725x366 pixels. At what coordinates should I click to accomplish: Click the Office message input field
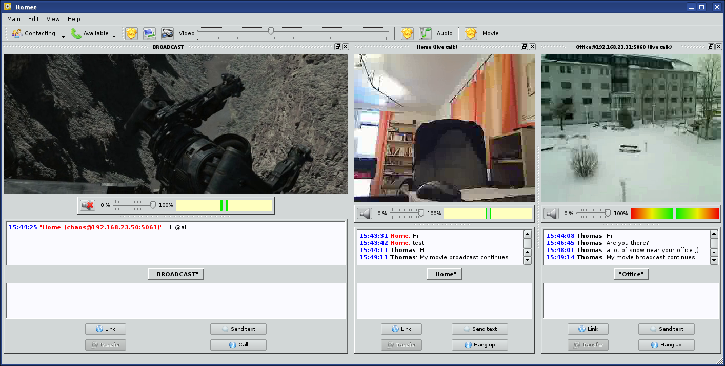[x=631, y=300]
